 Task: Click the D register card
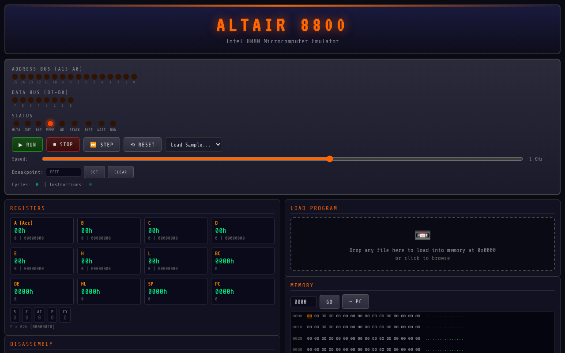tap(243, 230)
